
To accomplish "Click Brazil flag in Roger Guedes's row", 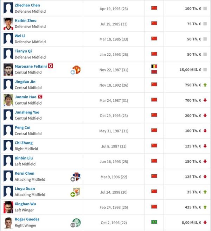I will (154, 222).
